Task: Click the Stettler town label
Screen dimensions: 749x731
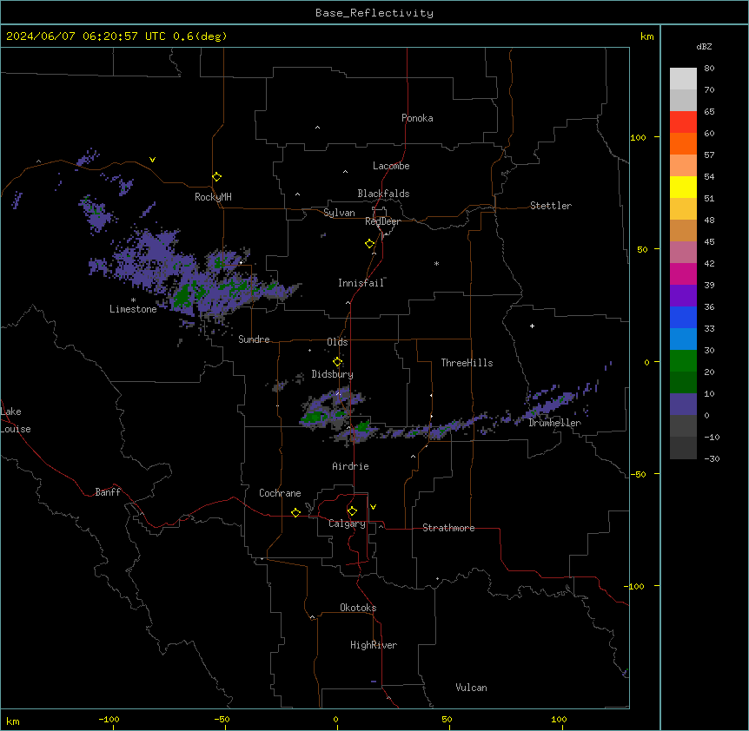Action: tap(551, 206)
